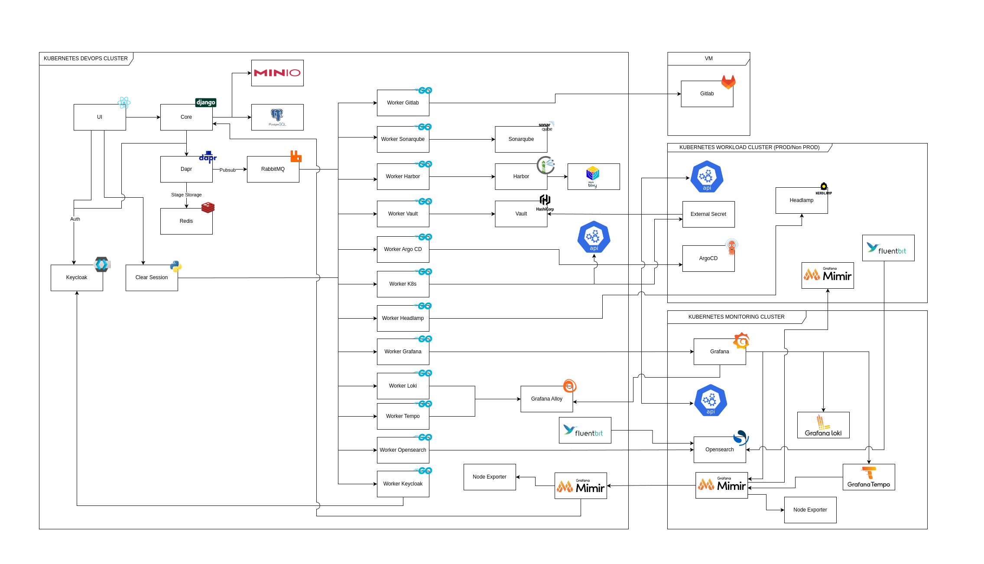Image resolution: width=984 pixels, height=564 pixels.
Task: Click the Grafana Tempo logo box
Action: [x=869, y=477]
